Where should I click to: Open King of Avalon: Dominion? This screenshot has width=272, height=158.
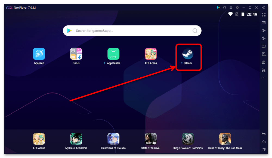click(188, 139)
